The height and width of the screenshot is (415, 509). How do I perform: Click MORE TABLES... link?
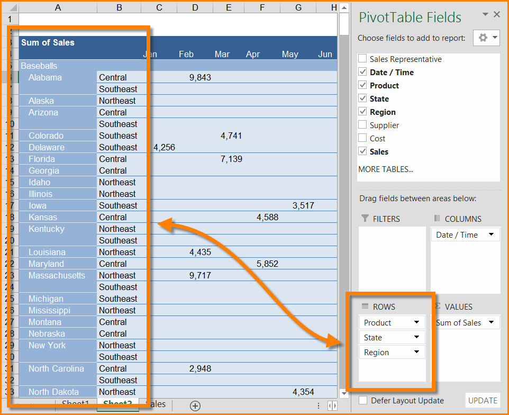coord(386,169)
